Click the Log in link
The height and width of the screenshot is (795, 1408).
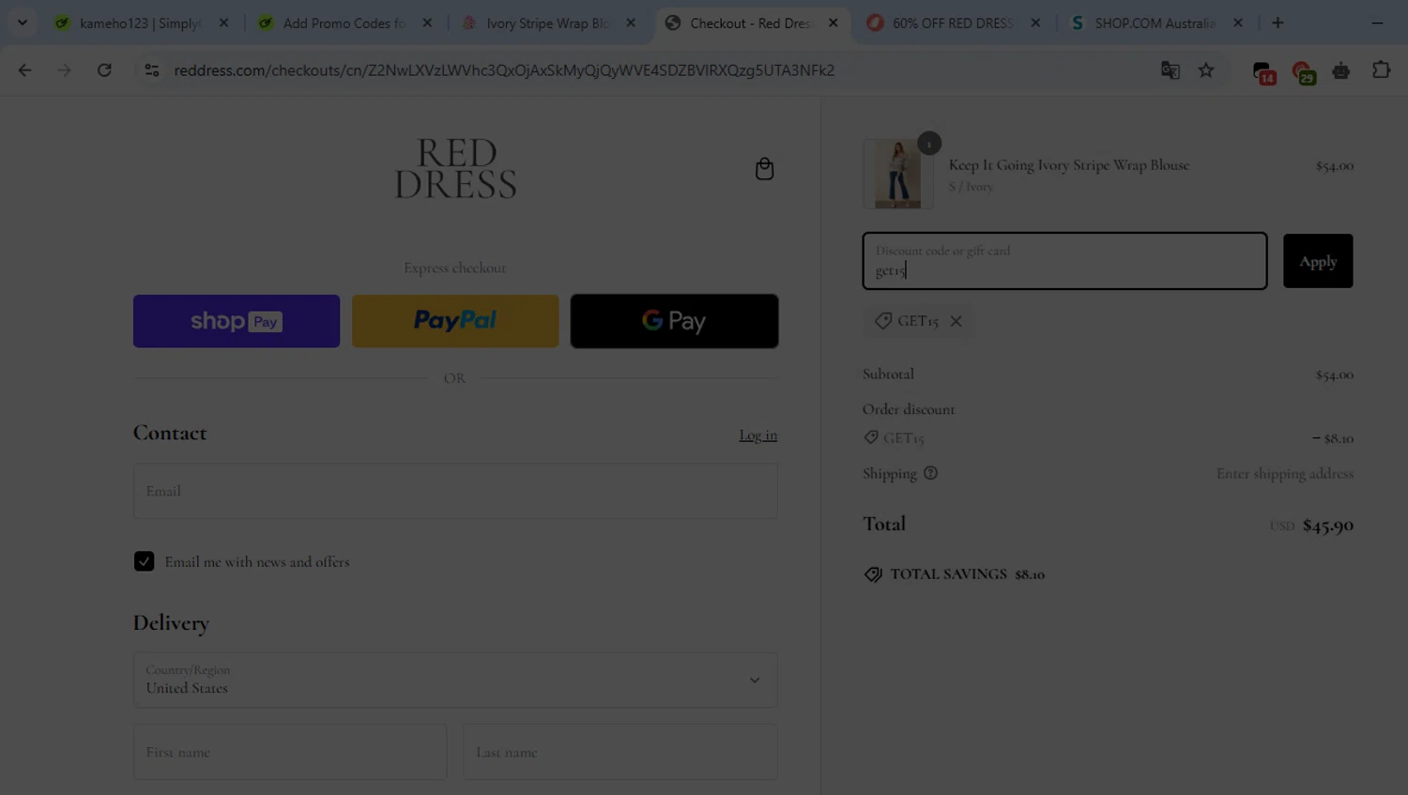click(x=758, y=435)
